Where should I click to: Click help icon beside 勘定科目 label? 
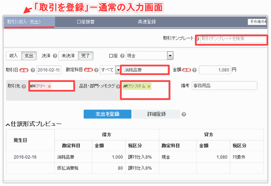[x=96, y=70]
